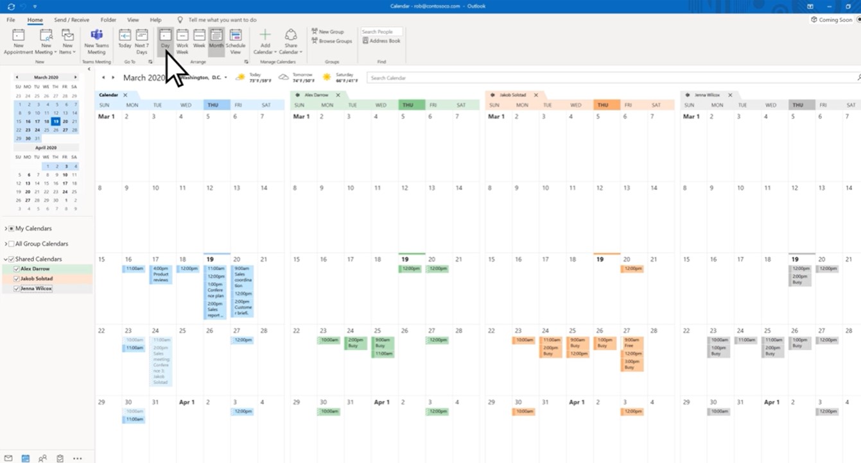This screenshot has width=861, height=463.
Task: Uncheck the Alex Darrow shared calendar
Action: point(17,269)
